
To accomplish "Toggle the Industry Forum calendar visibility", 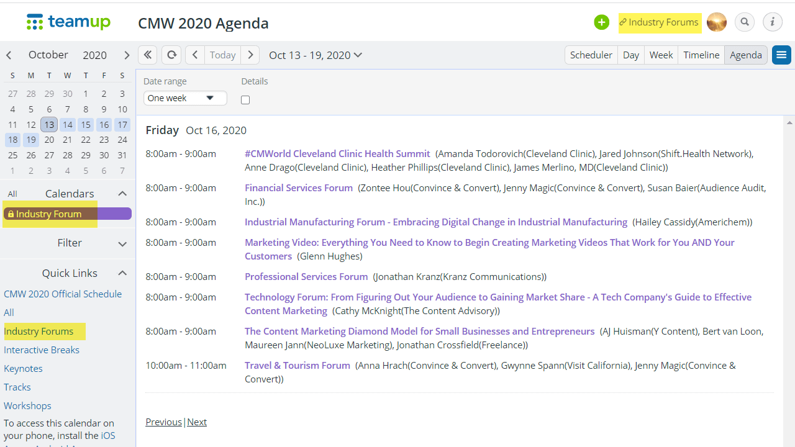I will (67, 214).
